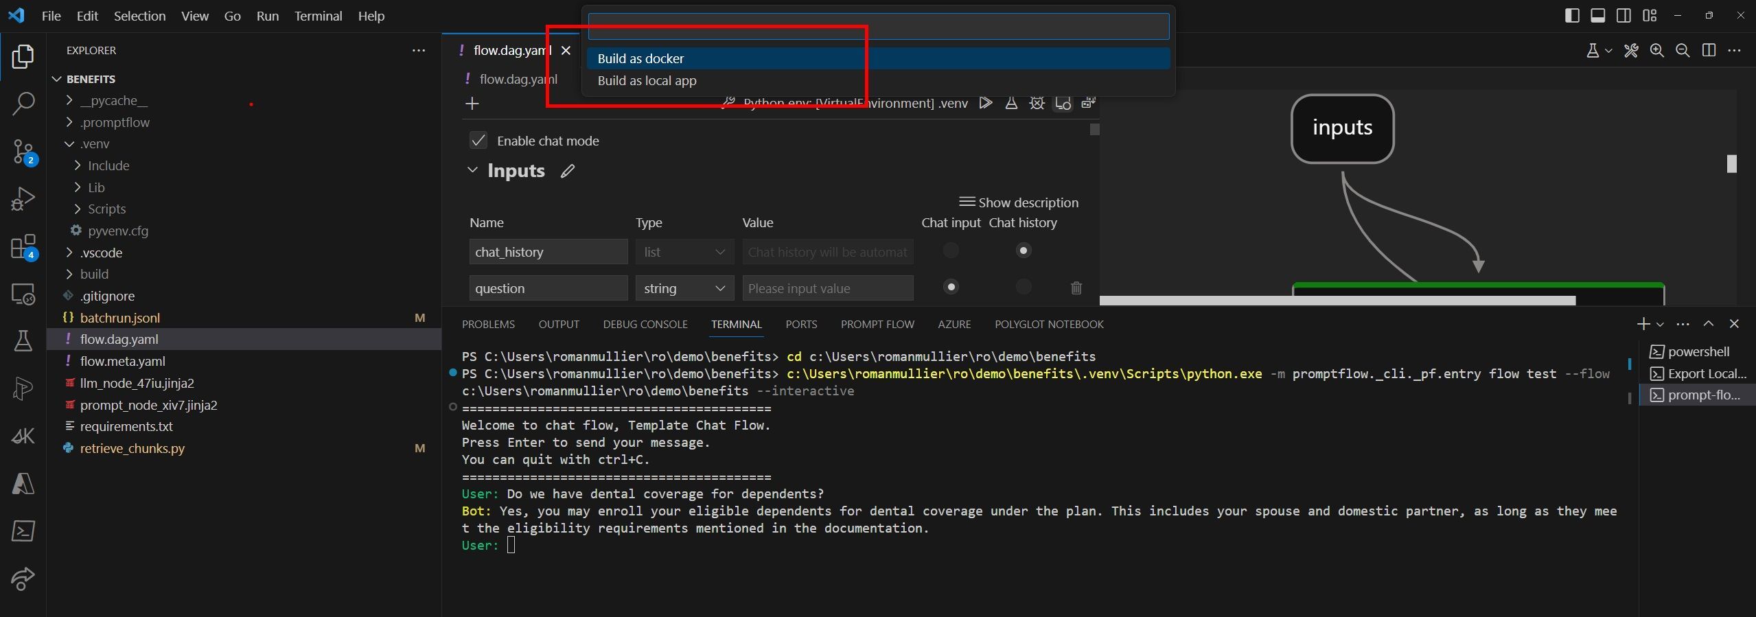Open the Azure view in activity bar

coord(23,484)
